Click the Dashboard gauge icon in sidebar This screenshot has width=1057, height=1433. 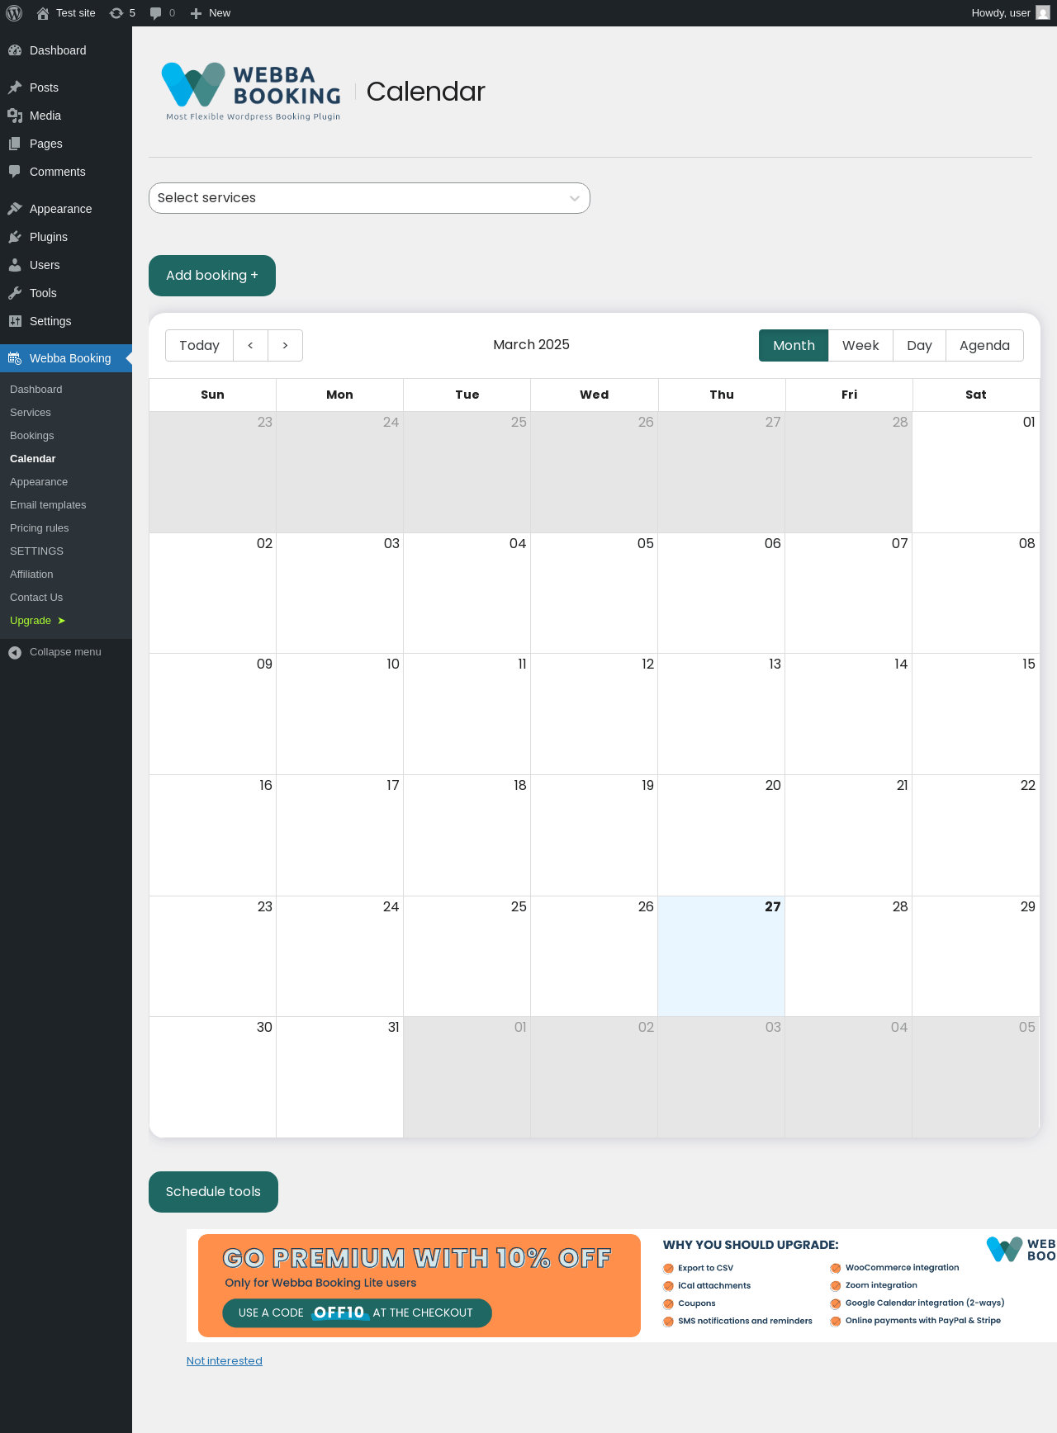click(15, 50)
